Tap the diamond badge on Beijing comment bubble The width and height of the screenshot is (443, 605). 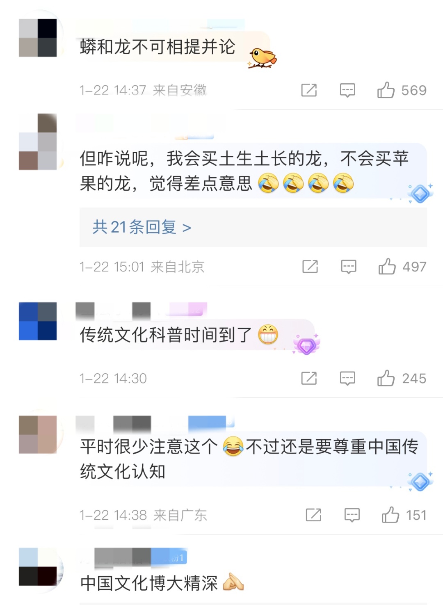click(420, 193)
